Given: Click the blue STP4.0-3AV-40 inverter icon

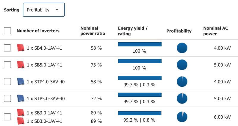Looking at the screenshot, I should pyautogui.click(x=20, y=81).
